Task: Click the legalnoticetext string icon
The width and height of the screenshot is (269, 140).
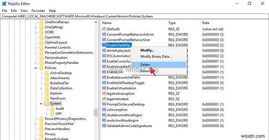Action: [104, 99]
